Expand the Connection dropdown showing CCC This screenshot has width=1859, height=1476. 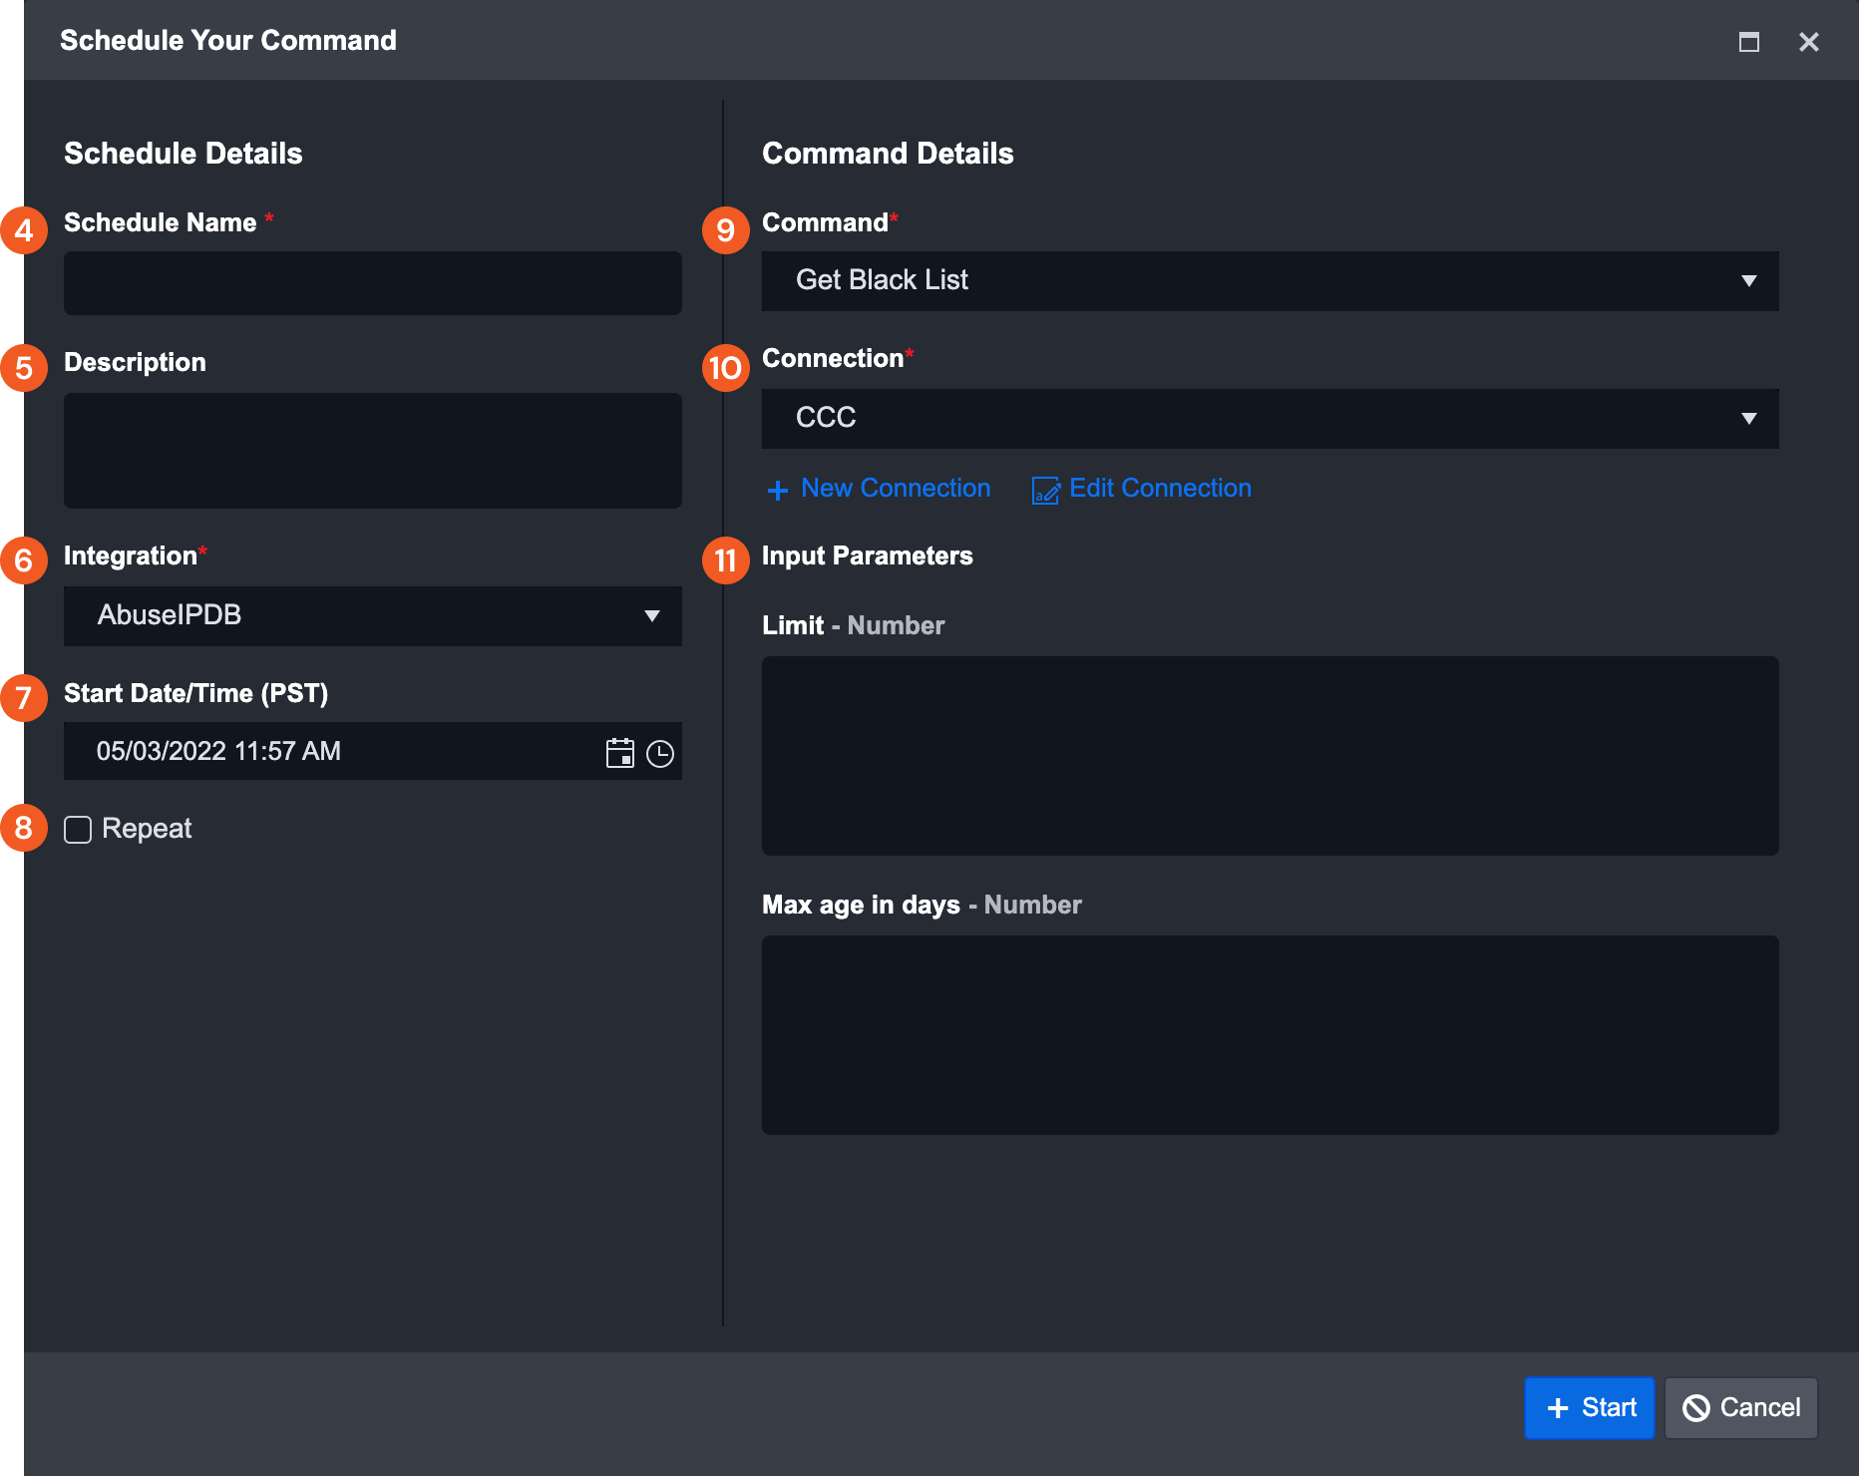click(1270, 418)
